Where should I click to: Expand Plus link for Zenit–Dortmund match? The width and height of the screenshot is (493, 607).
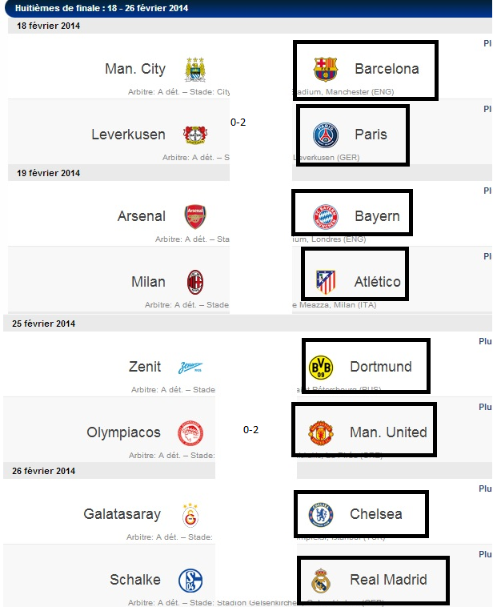pyautogui.click(x=485, y=341)
